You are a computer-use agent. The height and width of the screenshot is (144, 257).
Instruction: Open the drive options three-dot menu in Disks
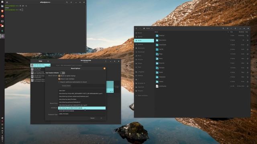106,61
